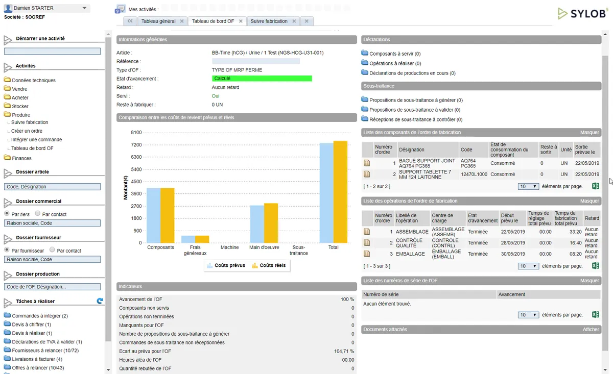Open detail icon for ASSEMBLAGE operation row

pos(367,232)
